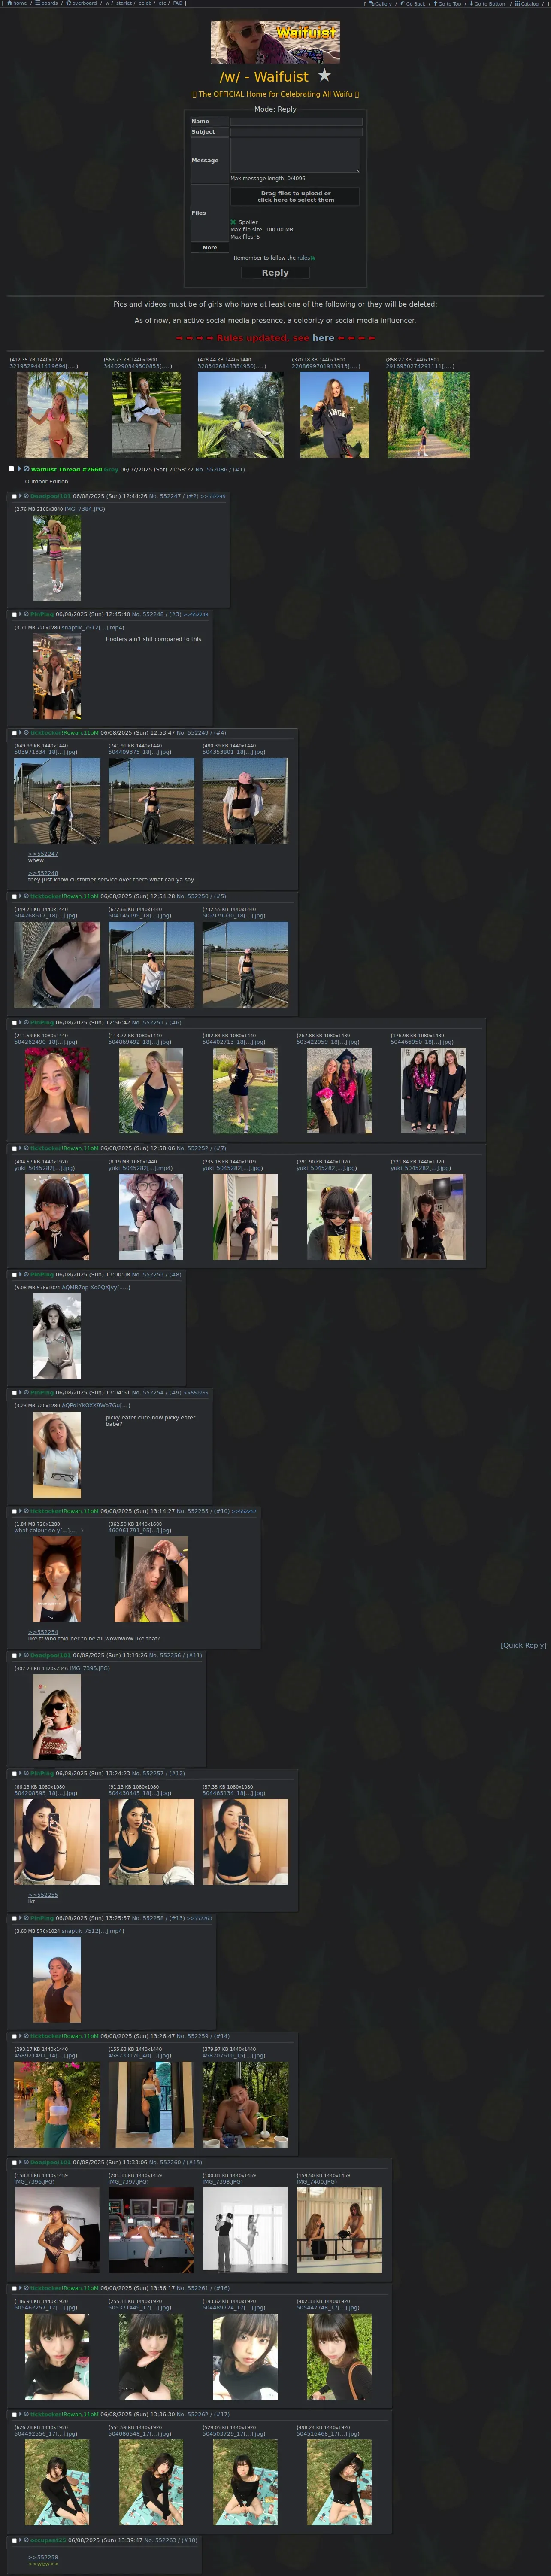
Task: Click the hide icon on post No. 552251
Action: [x=26, y=1022]
